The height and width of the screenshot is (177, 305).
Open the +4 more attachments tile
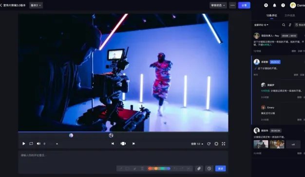click(x=293, y=144)
